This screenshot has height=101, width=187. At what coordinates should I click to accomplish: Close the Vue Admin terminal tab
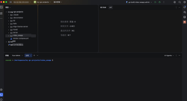(22, 56)
